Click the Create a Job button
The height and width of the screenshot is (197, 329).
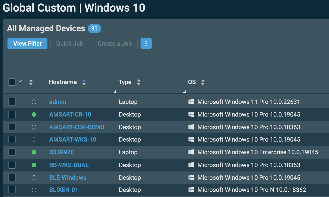(114, 44)
